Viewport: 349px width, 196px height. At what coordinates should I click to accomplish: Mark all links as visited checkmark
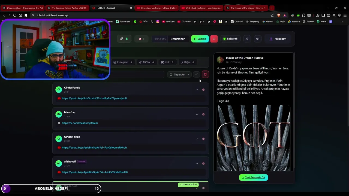197,75
